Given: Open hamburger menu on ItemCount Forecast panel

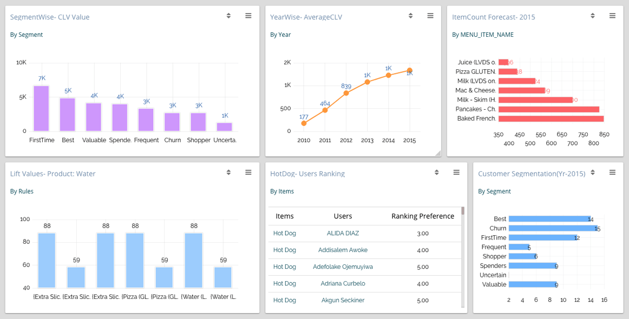Looking at the screenshot, I should point(612,16).
